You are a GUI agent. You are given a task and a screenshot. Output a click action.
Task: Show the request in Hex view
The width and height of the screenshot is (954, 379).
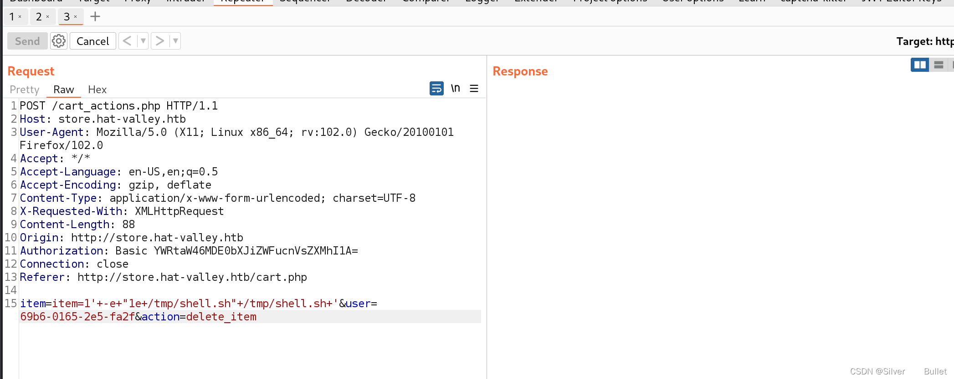(97, 90)
